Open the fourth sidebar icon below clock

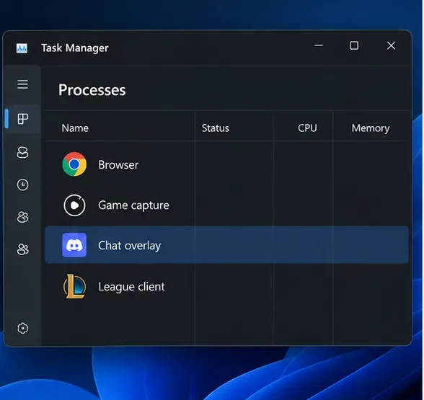[22, 217]
